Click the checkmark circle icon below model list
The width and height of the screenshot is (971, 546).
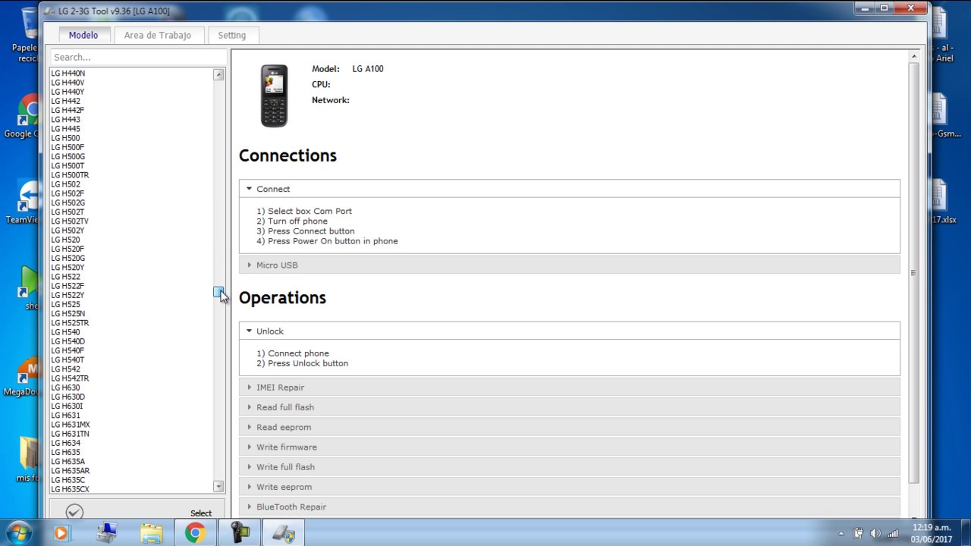[x=74, y=513]
